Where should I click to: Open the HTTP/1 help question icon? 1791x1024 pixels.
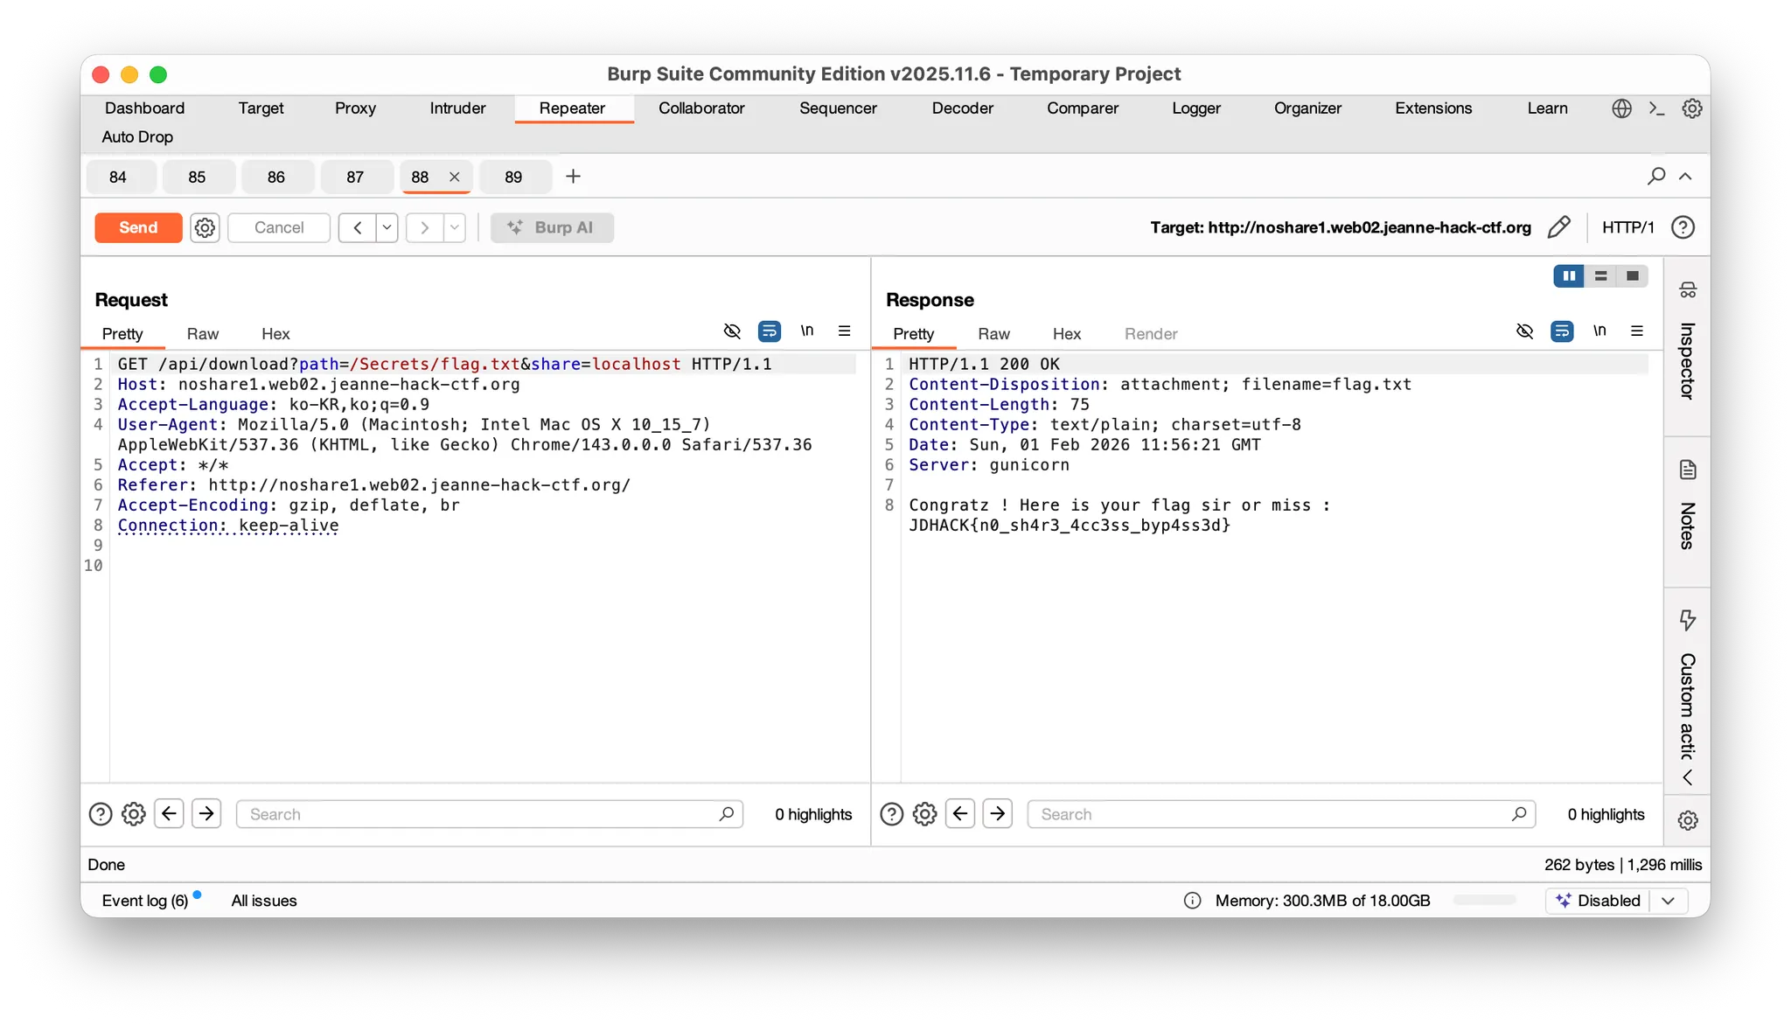pyautogui.click(x=1683, y=227)
